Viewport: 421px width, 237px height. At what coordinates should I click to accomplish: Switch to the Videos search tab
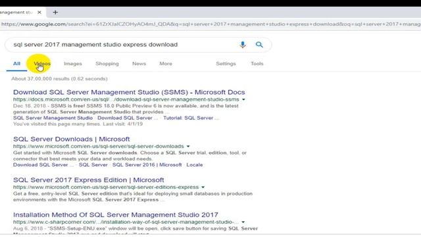[42, 64]
